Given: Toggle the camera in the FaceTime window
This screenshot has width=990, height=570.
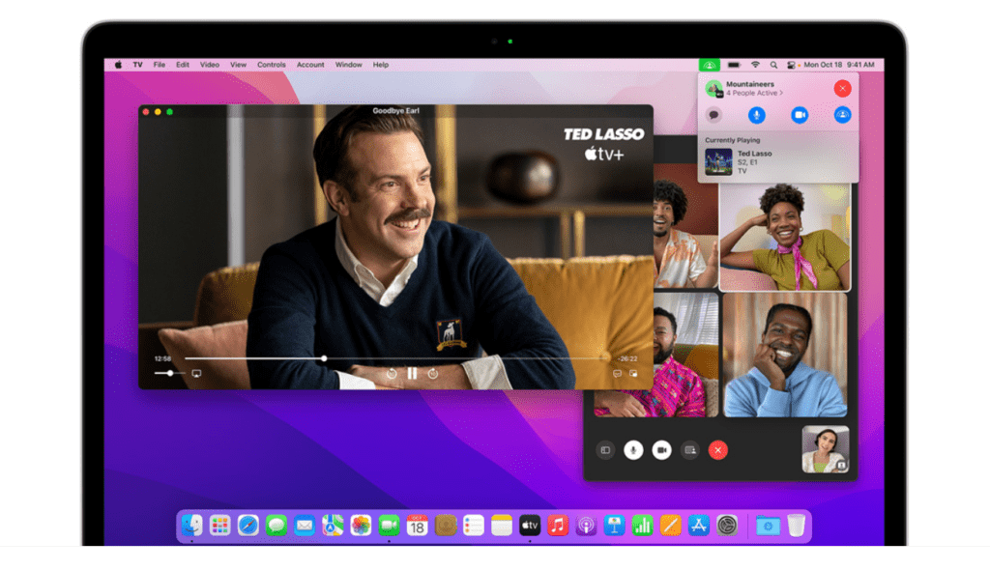Looking at the screenshot, I should click(x=661, y=450).
